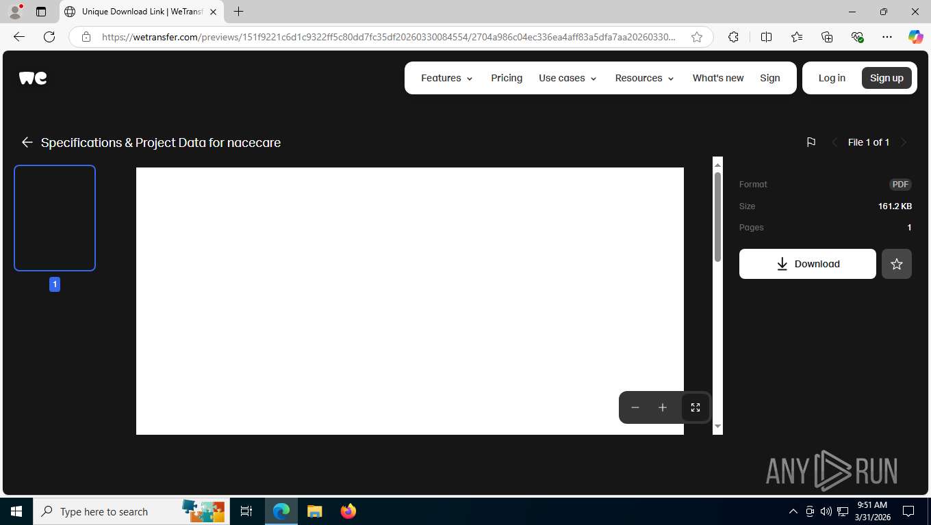Open the network icon in system tray
Viewport: 931px width, 525px height.
(x=843, y=511)
